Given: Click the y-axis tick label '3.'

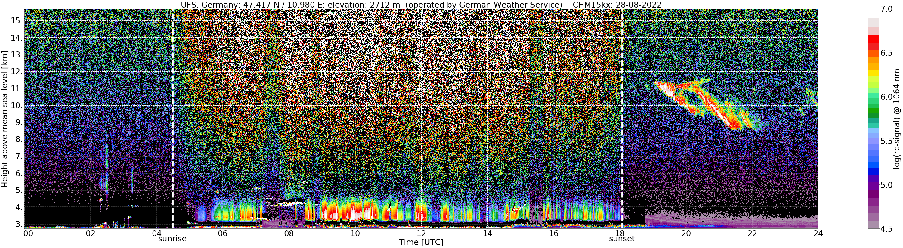Looking at the screenshot, I should point(18,224).
